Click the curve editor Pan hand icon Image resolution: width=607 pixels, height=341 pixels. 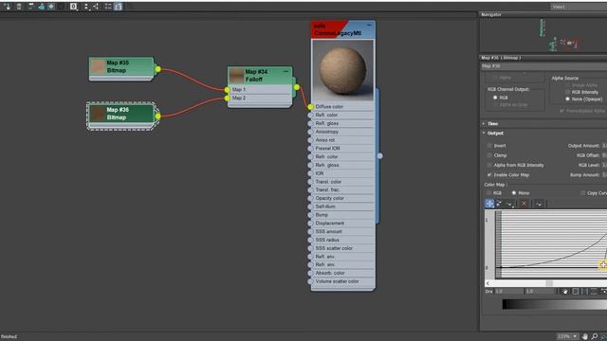pos(565,292)
